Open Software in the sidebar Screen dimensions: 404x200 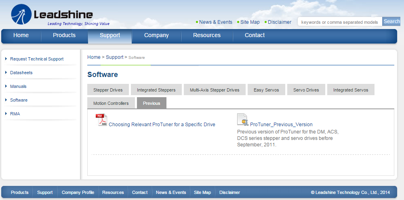tap(19, 100)
